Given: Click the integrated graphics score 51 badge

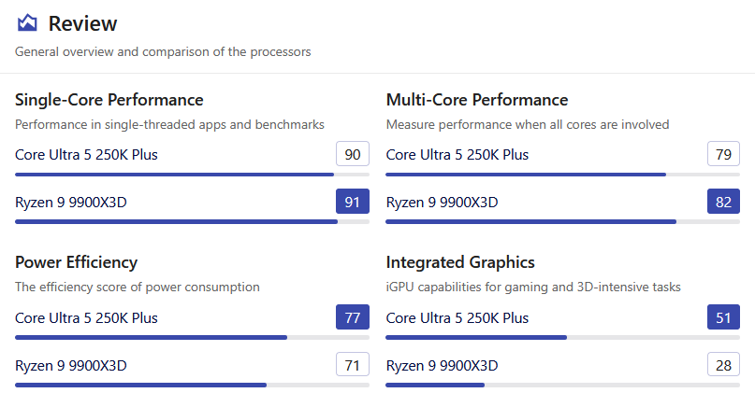Looking at the screenshot, I should (x=723, y=317).
